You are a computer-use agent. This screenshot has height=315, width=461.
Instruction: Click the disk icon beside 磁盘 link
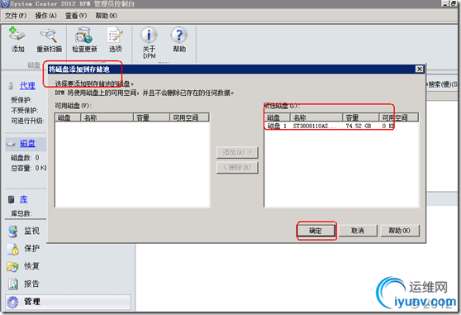12,144
